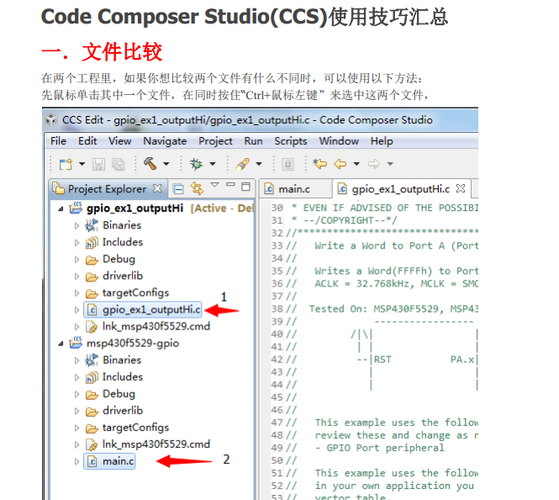Viewport: 559px width, 500px height.
Task: Open the Scripts menu
Action: tap(291, 141)
